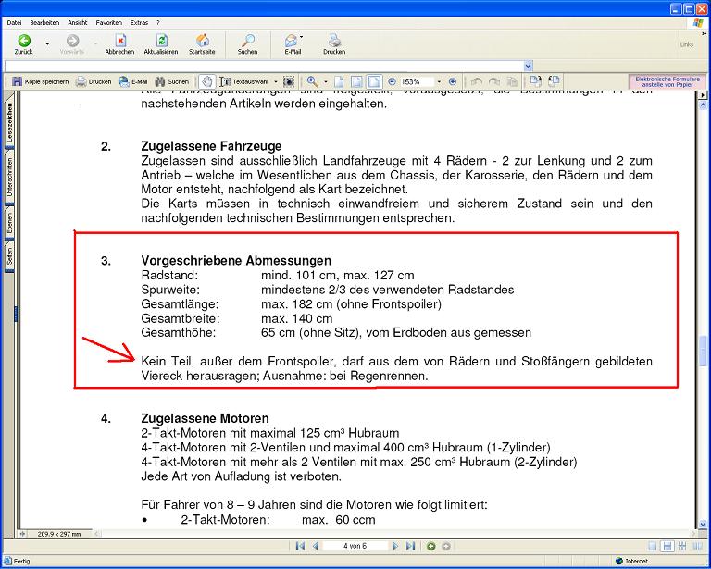Go to previous page arrow
The height and width of the screenshot is (569, 711).
(x=315, y=547)
